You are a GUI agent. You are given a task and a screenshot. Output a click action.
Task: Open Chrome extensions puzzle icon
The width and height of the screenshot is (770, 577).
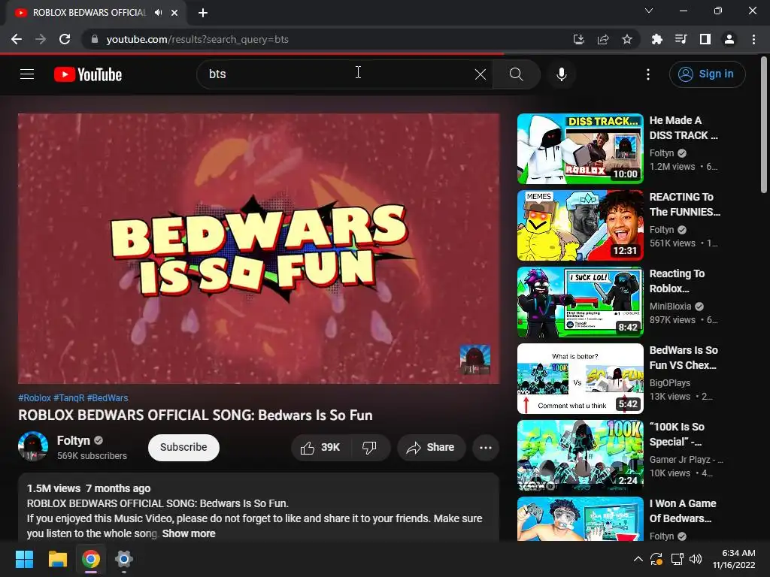point(656,39)
